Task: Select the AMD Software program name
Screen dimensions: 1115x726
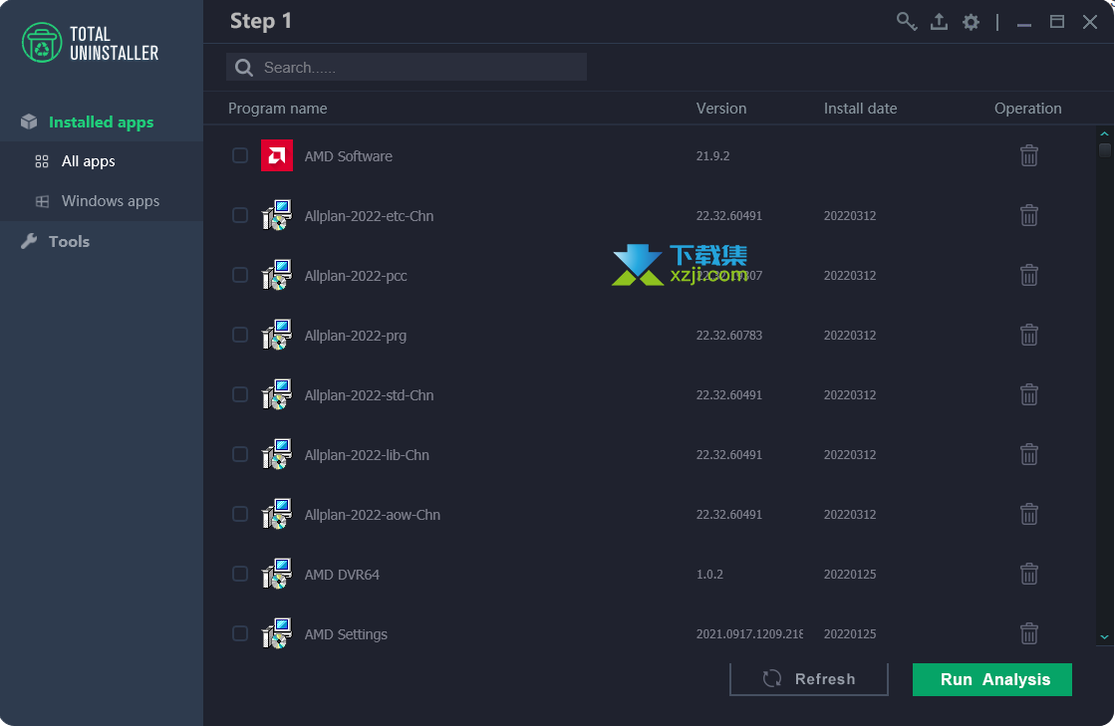Action: (x=349, y=156)
